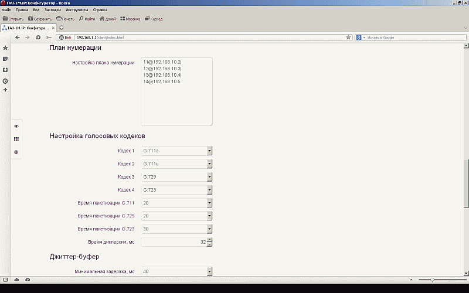469x293 pixels.
Task: Click the Opera Link cloud icon
Action: (x=17, y=280)
